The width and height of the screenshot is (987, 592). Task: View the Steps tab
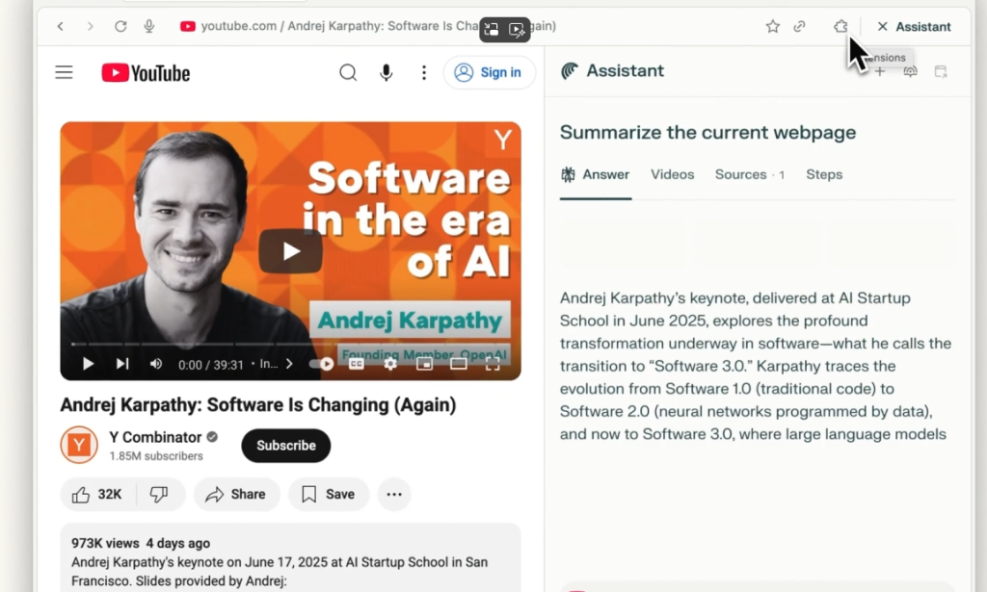click(x=824, y=174)
